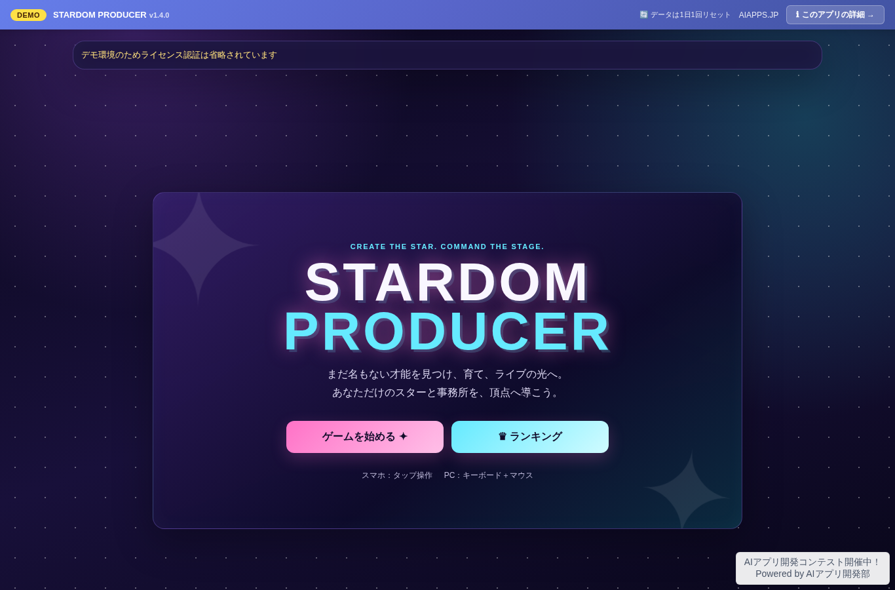
Task: Click the yellow DEMO badge
Action: [28, 15]
